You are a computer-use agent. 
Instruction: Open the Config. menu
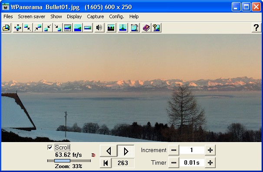click(x=116, y=16)
